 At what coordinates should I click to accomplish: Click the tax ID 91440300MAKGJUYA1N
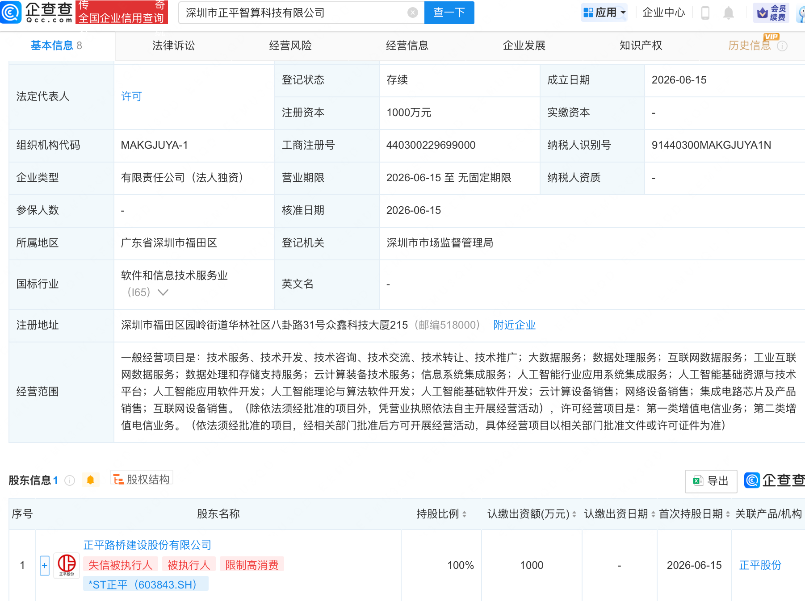711,145
